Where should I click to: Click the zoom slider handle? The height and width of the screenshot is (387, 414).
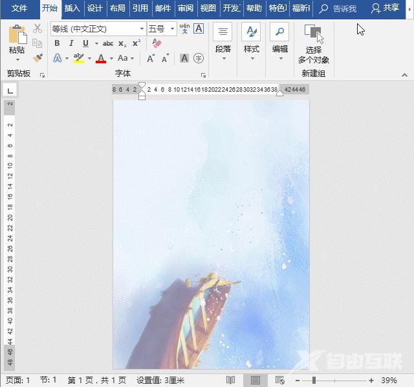pyautogui.click(x=314, y=380)
